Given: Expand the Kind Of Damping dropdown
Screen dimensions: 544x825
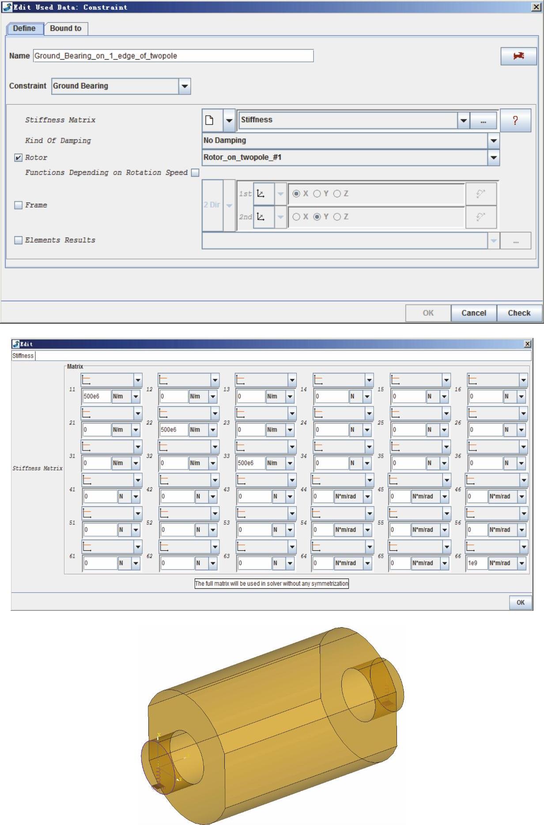Looking at the screenshot, I should tap(493, 141).
